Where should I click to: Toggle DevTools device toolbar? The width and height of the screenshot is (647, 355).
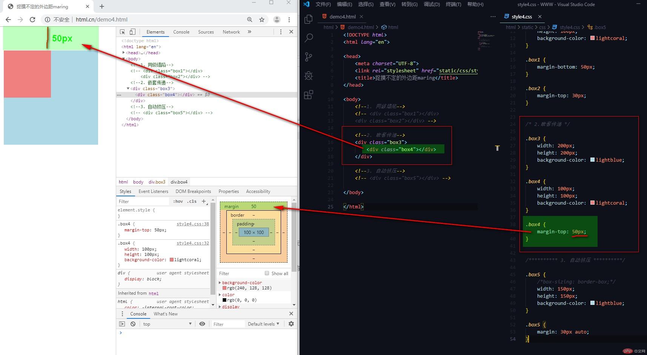coord(132,32)
